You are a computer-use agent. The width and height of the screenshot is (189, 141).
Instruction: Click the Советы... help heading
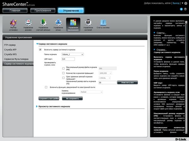(161, 33)
